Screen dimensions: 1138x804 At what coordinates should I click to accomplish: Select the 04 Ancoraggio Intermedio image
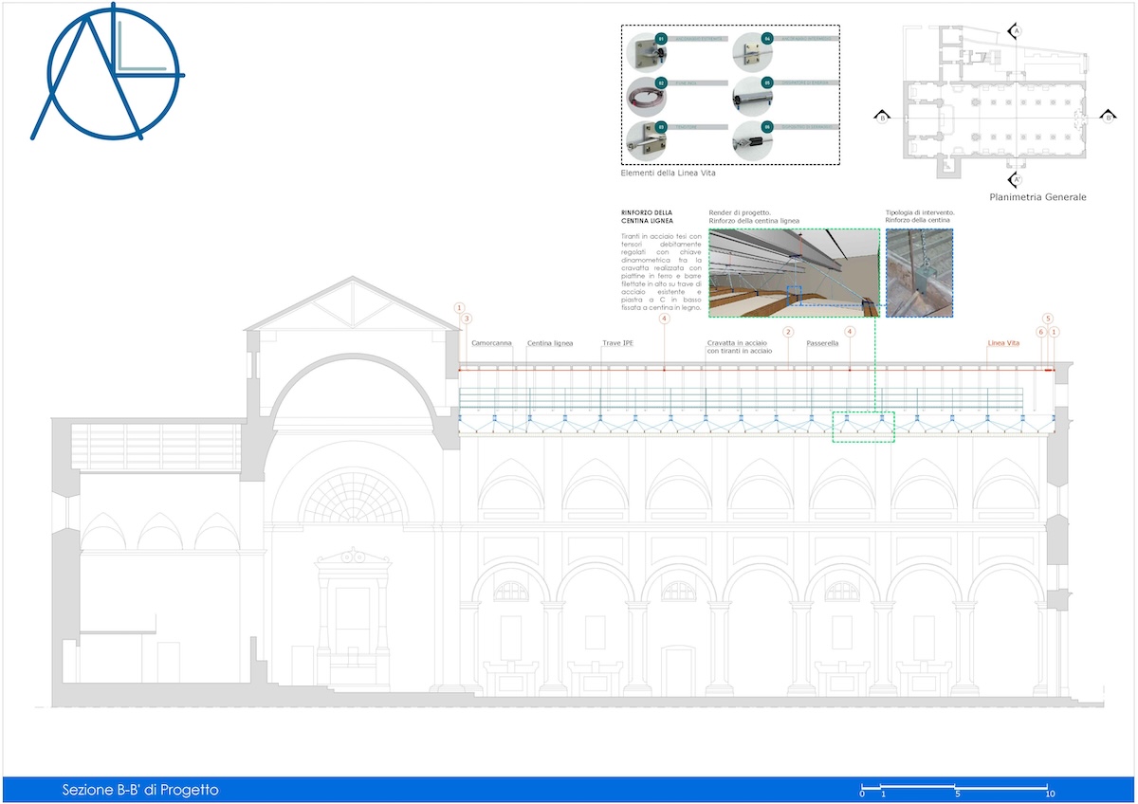click(753, 52)
